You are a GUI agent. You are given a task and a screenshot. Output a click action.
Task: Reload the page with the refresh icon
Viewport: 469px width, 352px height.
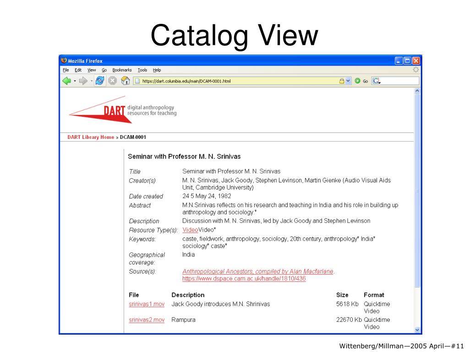(99, 81)
